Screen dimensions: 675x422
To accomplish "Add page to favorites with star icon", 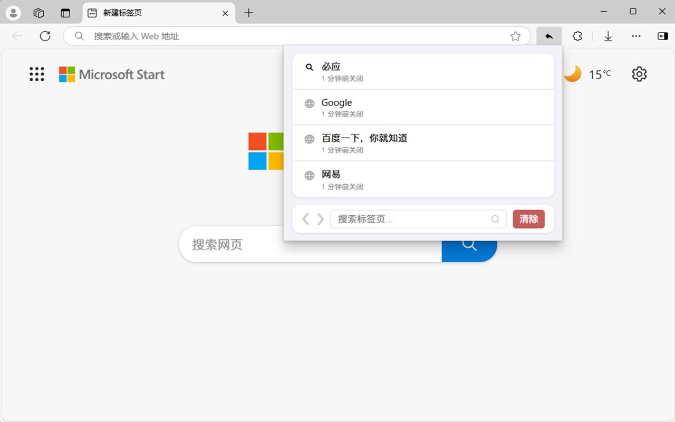I will coord(515,36).
